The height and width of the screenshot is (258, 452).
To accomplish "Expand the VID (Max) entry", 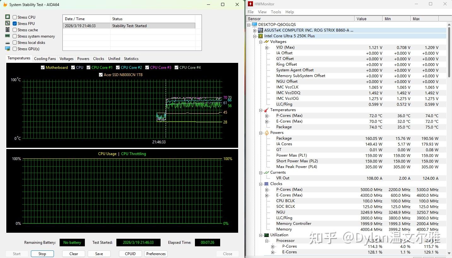I will coord(267,48).
